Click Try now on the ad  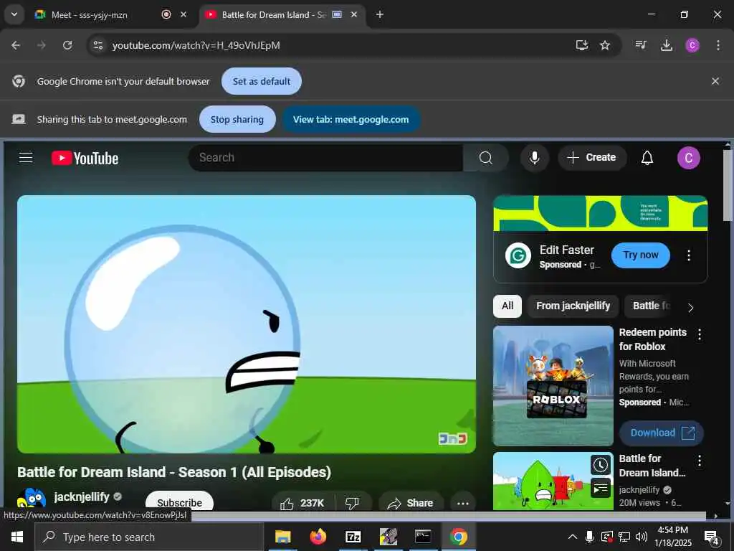[x=640, y=255]
